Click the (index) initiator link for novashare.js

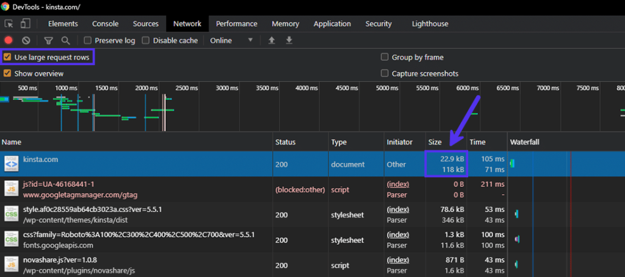pos(398,261)
